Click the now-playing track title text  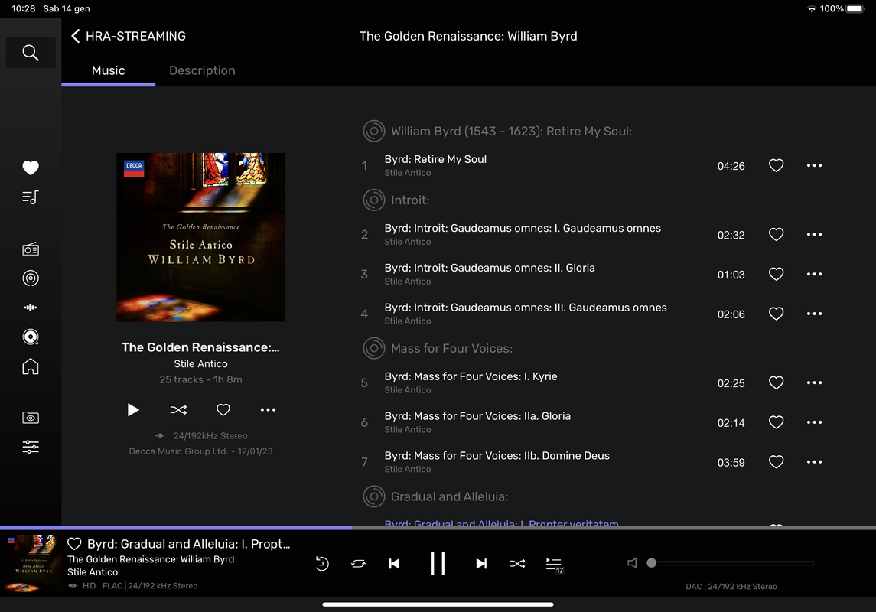pos(189,544)
